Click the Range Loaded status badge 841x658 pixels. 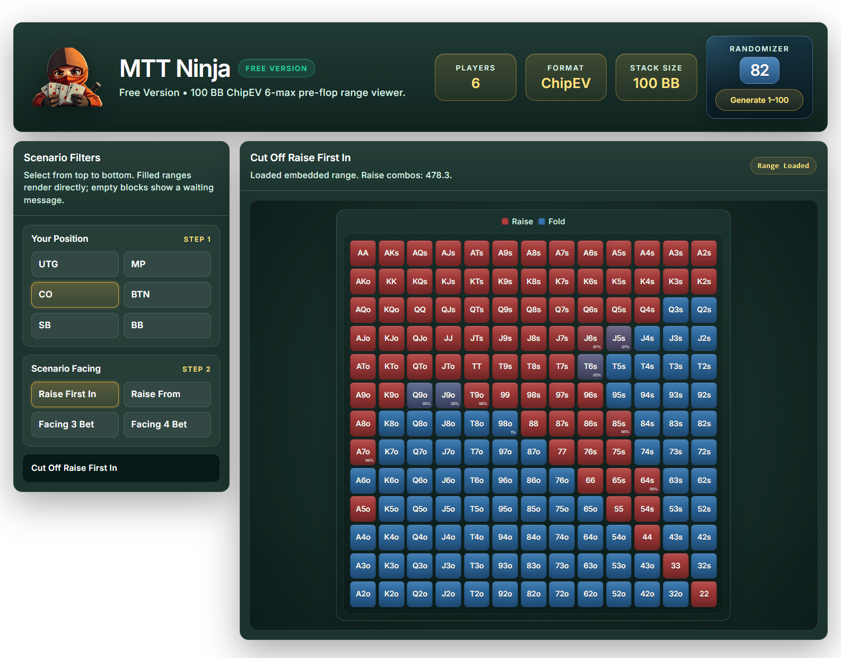tap(783, 165)
